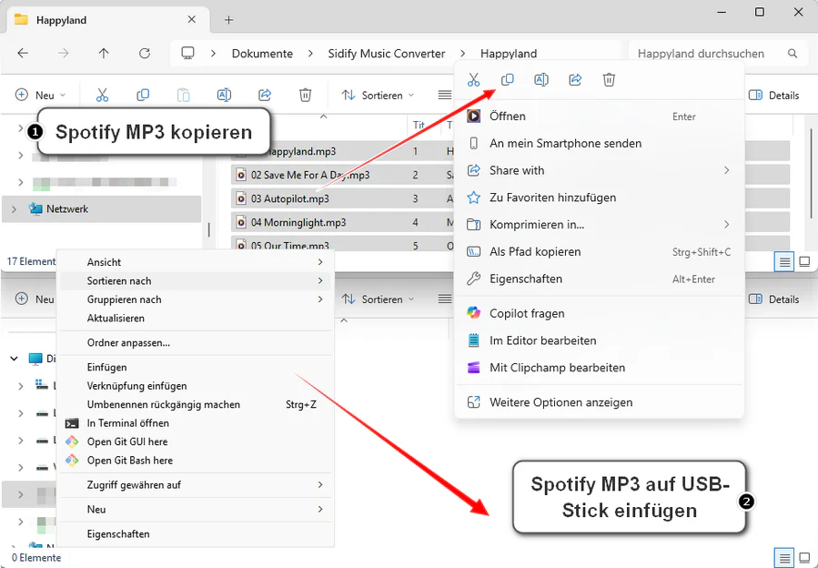818x568 pixels.
Task: Choose Ordner anpassen...
Action: click(195, 343)
